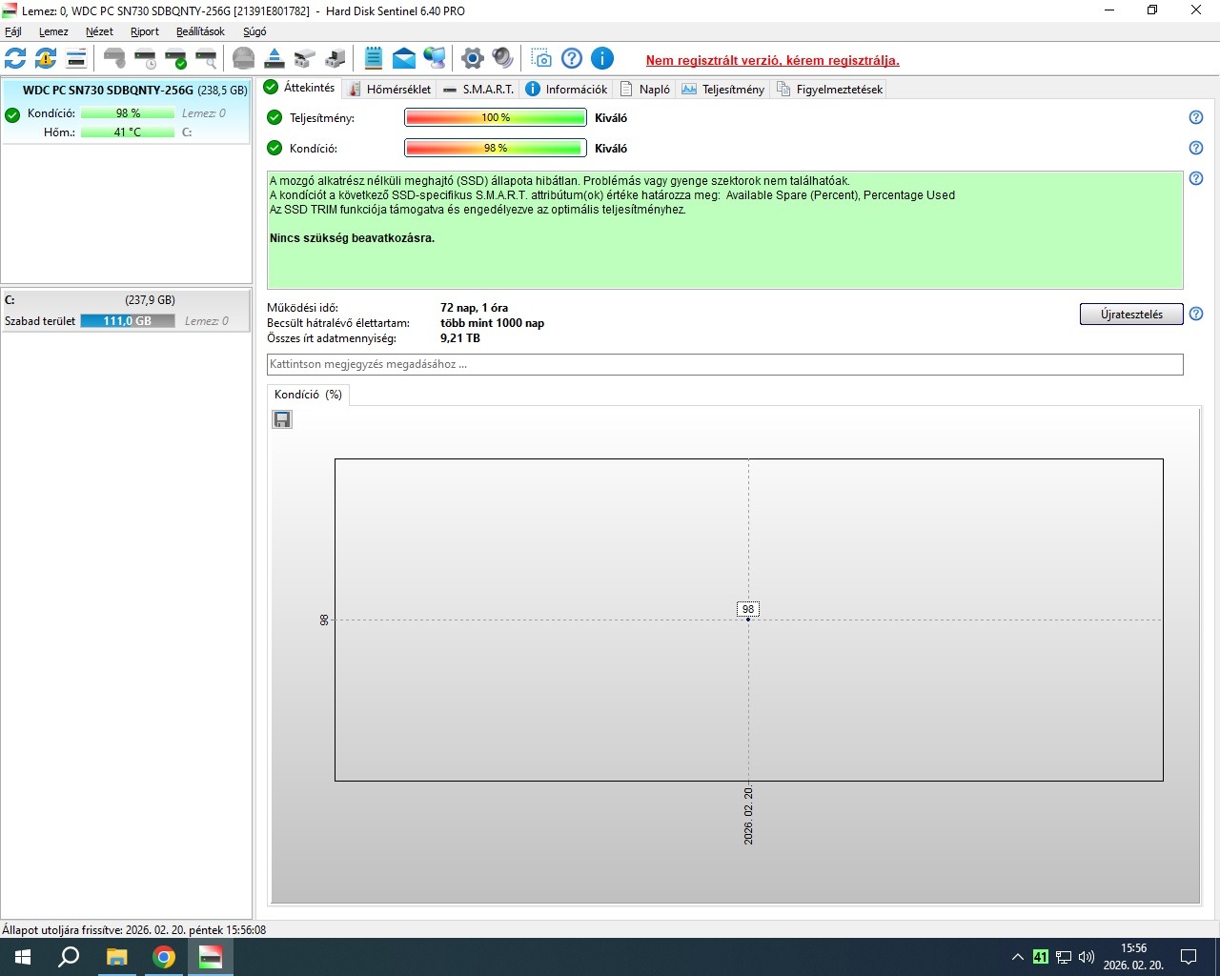Switch to the Áttekintés tab
The height and width of the screenshot is (976, 1220).
[x=300, y=88]
